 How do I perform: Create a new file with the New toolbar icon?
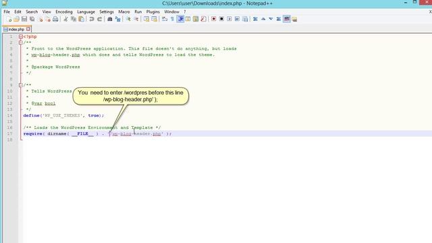(9, 19)
